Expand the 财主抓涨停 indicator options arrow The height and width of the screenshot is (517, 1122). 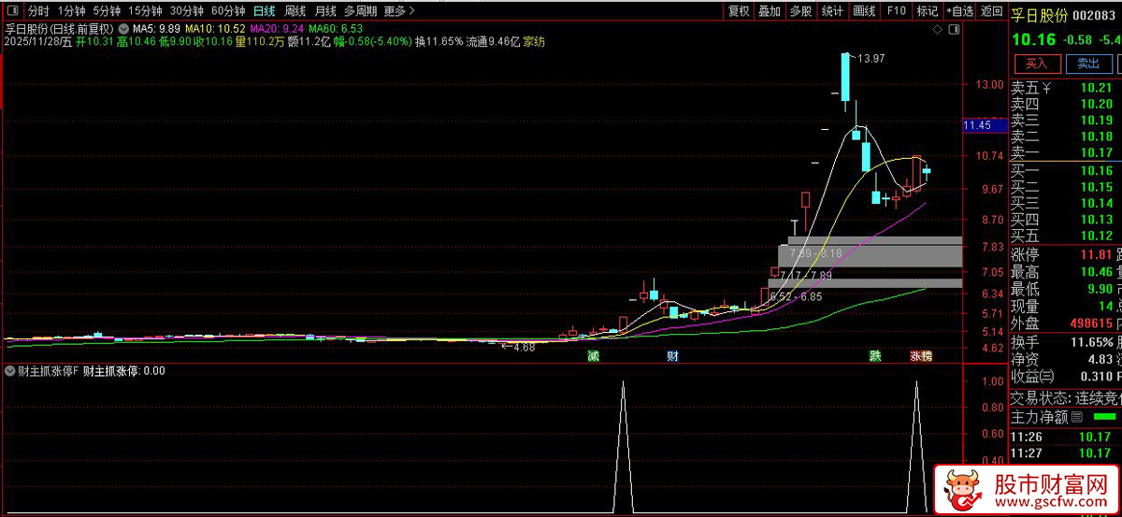click(10, 370)
